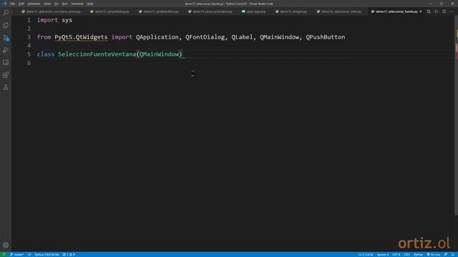The height and width of the screenshot is (257, 458).
Task: Click line number 6 in the gutter
Action: pos(29,63)
